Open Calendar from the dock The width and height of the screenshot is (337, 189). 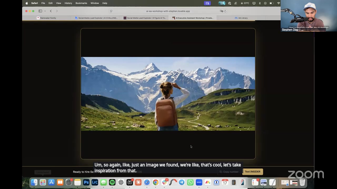coord(225,182)
